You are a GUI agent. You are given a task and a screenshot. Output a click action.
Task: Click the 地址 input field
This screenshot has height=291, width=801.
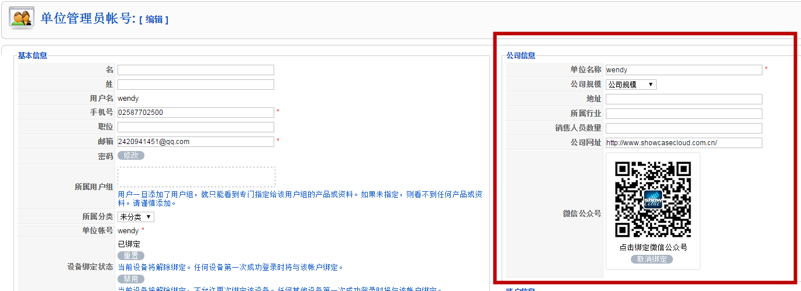[x=684, y=99]
